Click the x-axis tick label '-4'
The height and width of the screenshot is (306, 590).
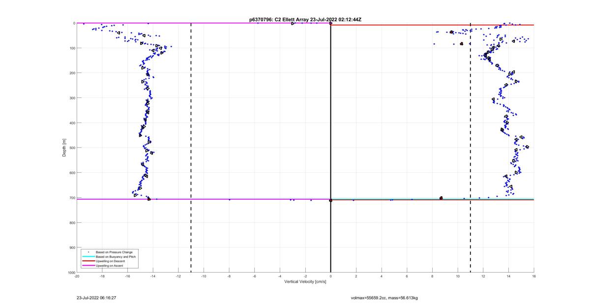pyautogui.click(x=280, y=276)
